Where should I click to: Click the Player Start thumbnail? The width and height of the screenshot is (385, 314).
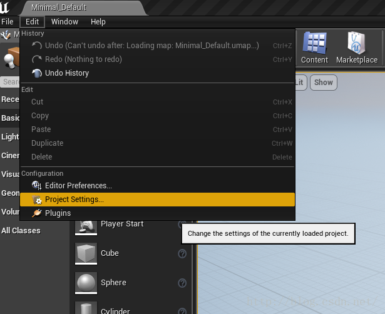tap(86, 228)
